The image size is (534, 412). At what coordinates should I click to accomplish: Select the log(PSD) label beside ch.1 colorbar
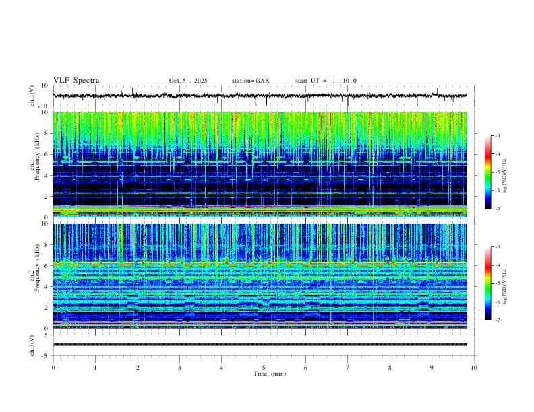505,176
